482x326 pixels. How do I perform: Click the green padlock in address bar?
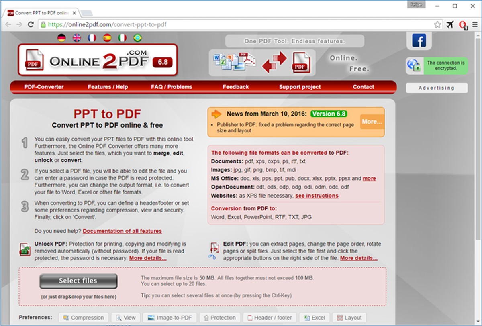[x=43, y=24]
